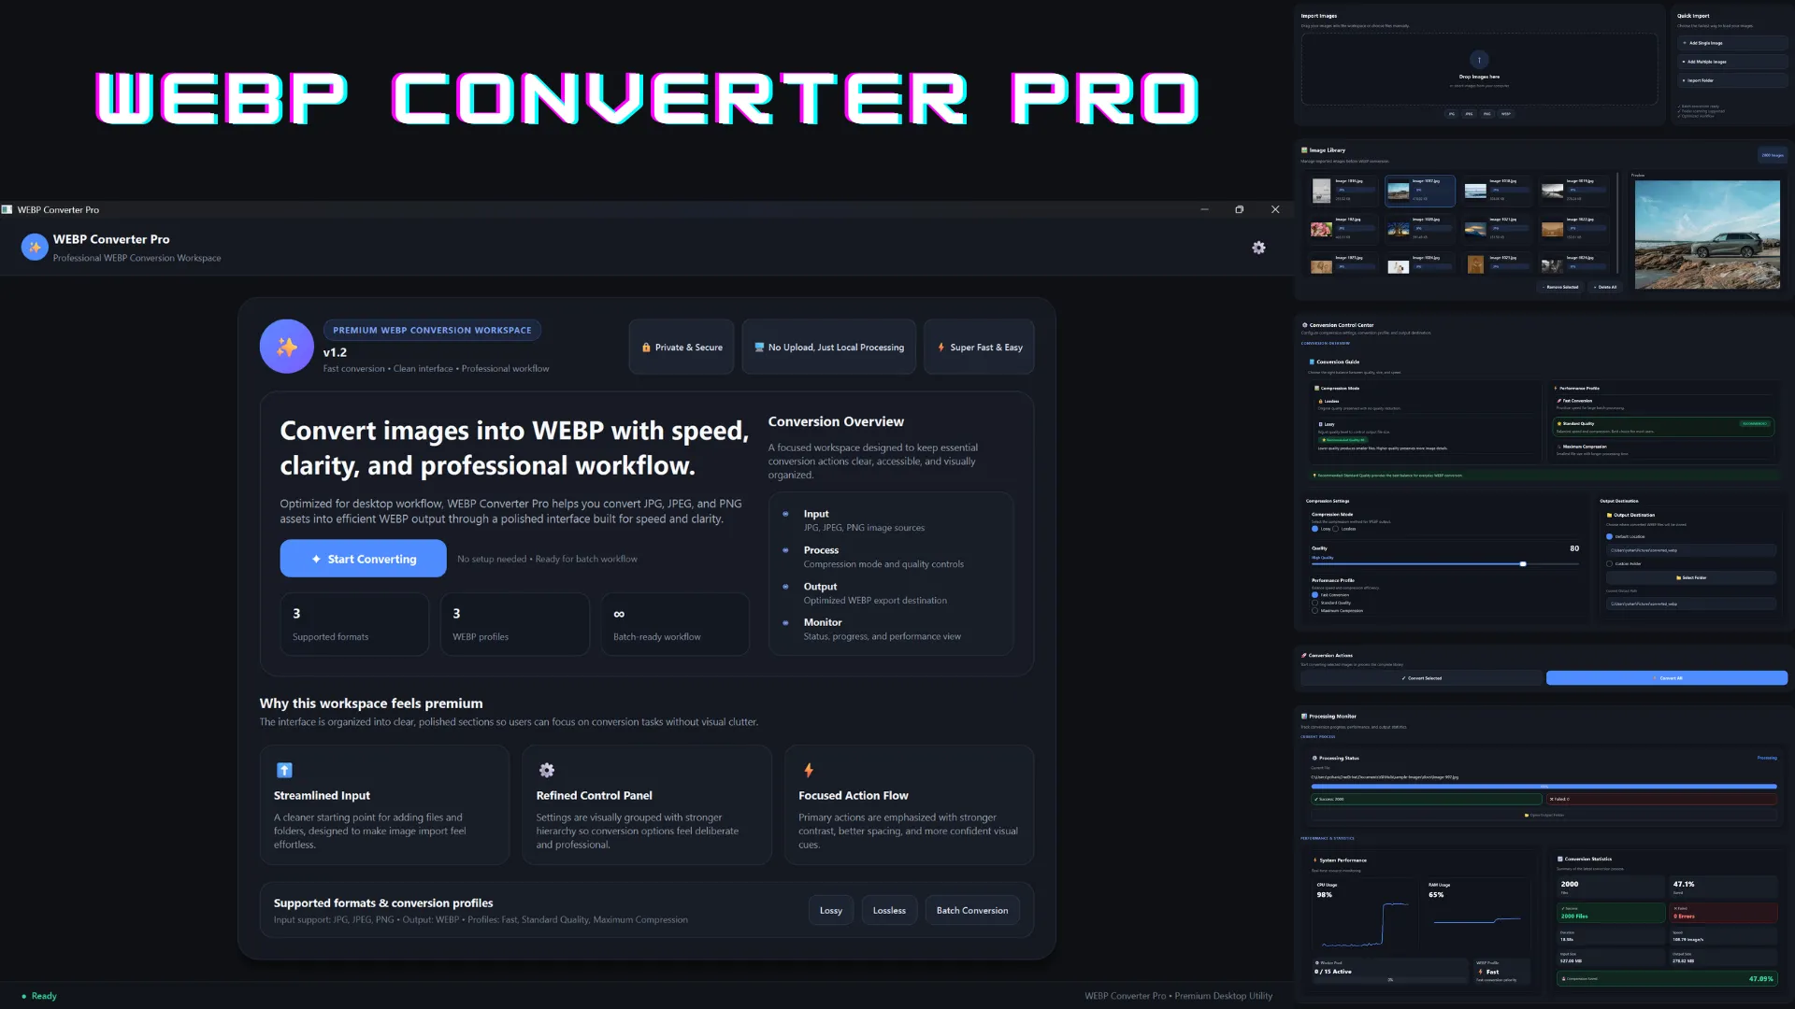Select the highlighted thumbnail card in Image Library
This screenshot has width=1795, height=1009.
pos(1419,191)
